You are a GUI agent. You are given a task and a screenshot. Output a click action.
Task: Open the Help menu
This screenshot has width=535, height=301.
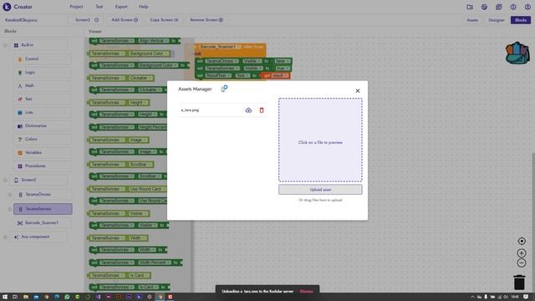pyautogui.click(x=143, y=7)
